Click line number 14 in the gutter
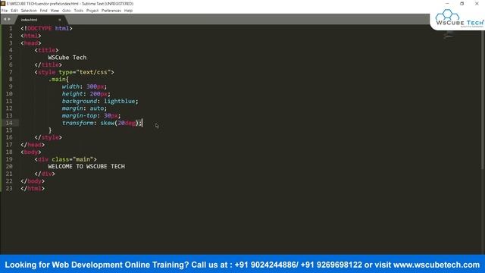485x273 pixels. pyautogui.click(x=9, y=123)
